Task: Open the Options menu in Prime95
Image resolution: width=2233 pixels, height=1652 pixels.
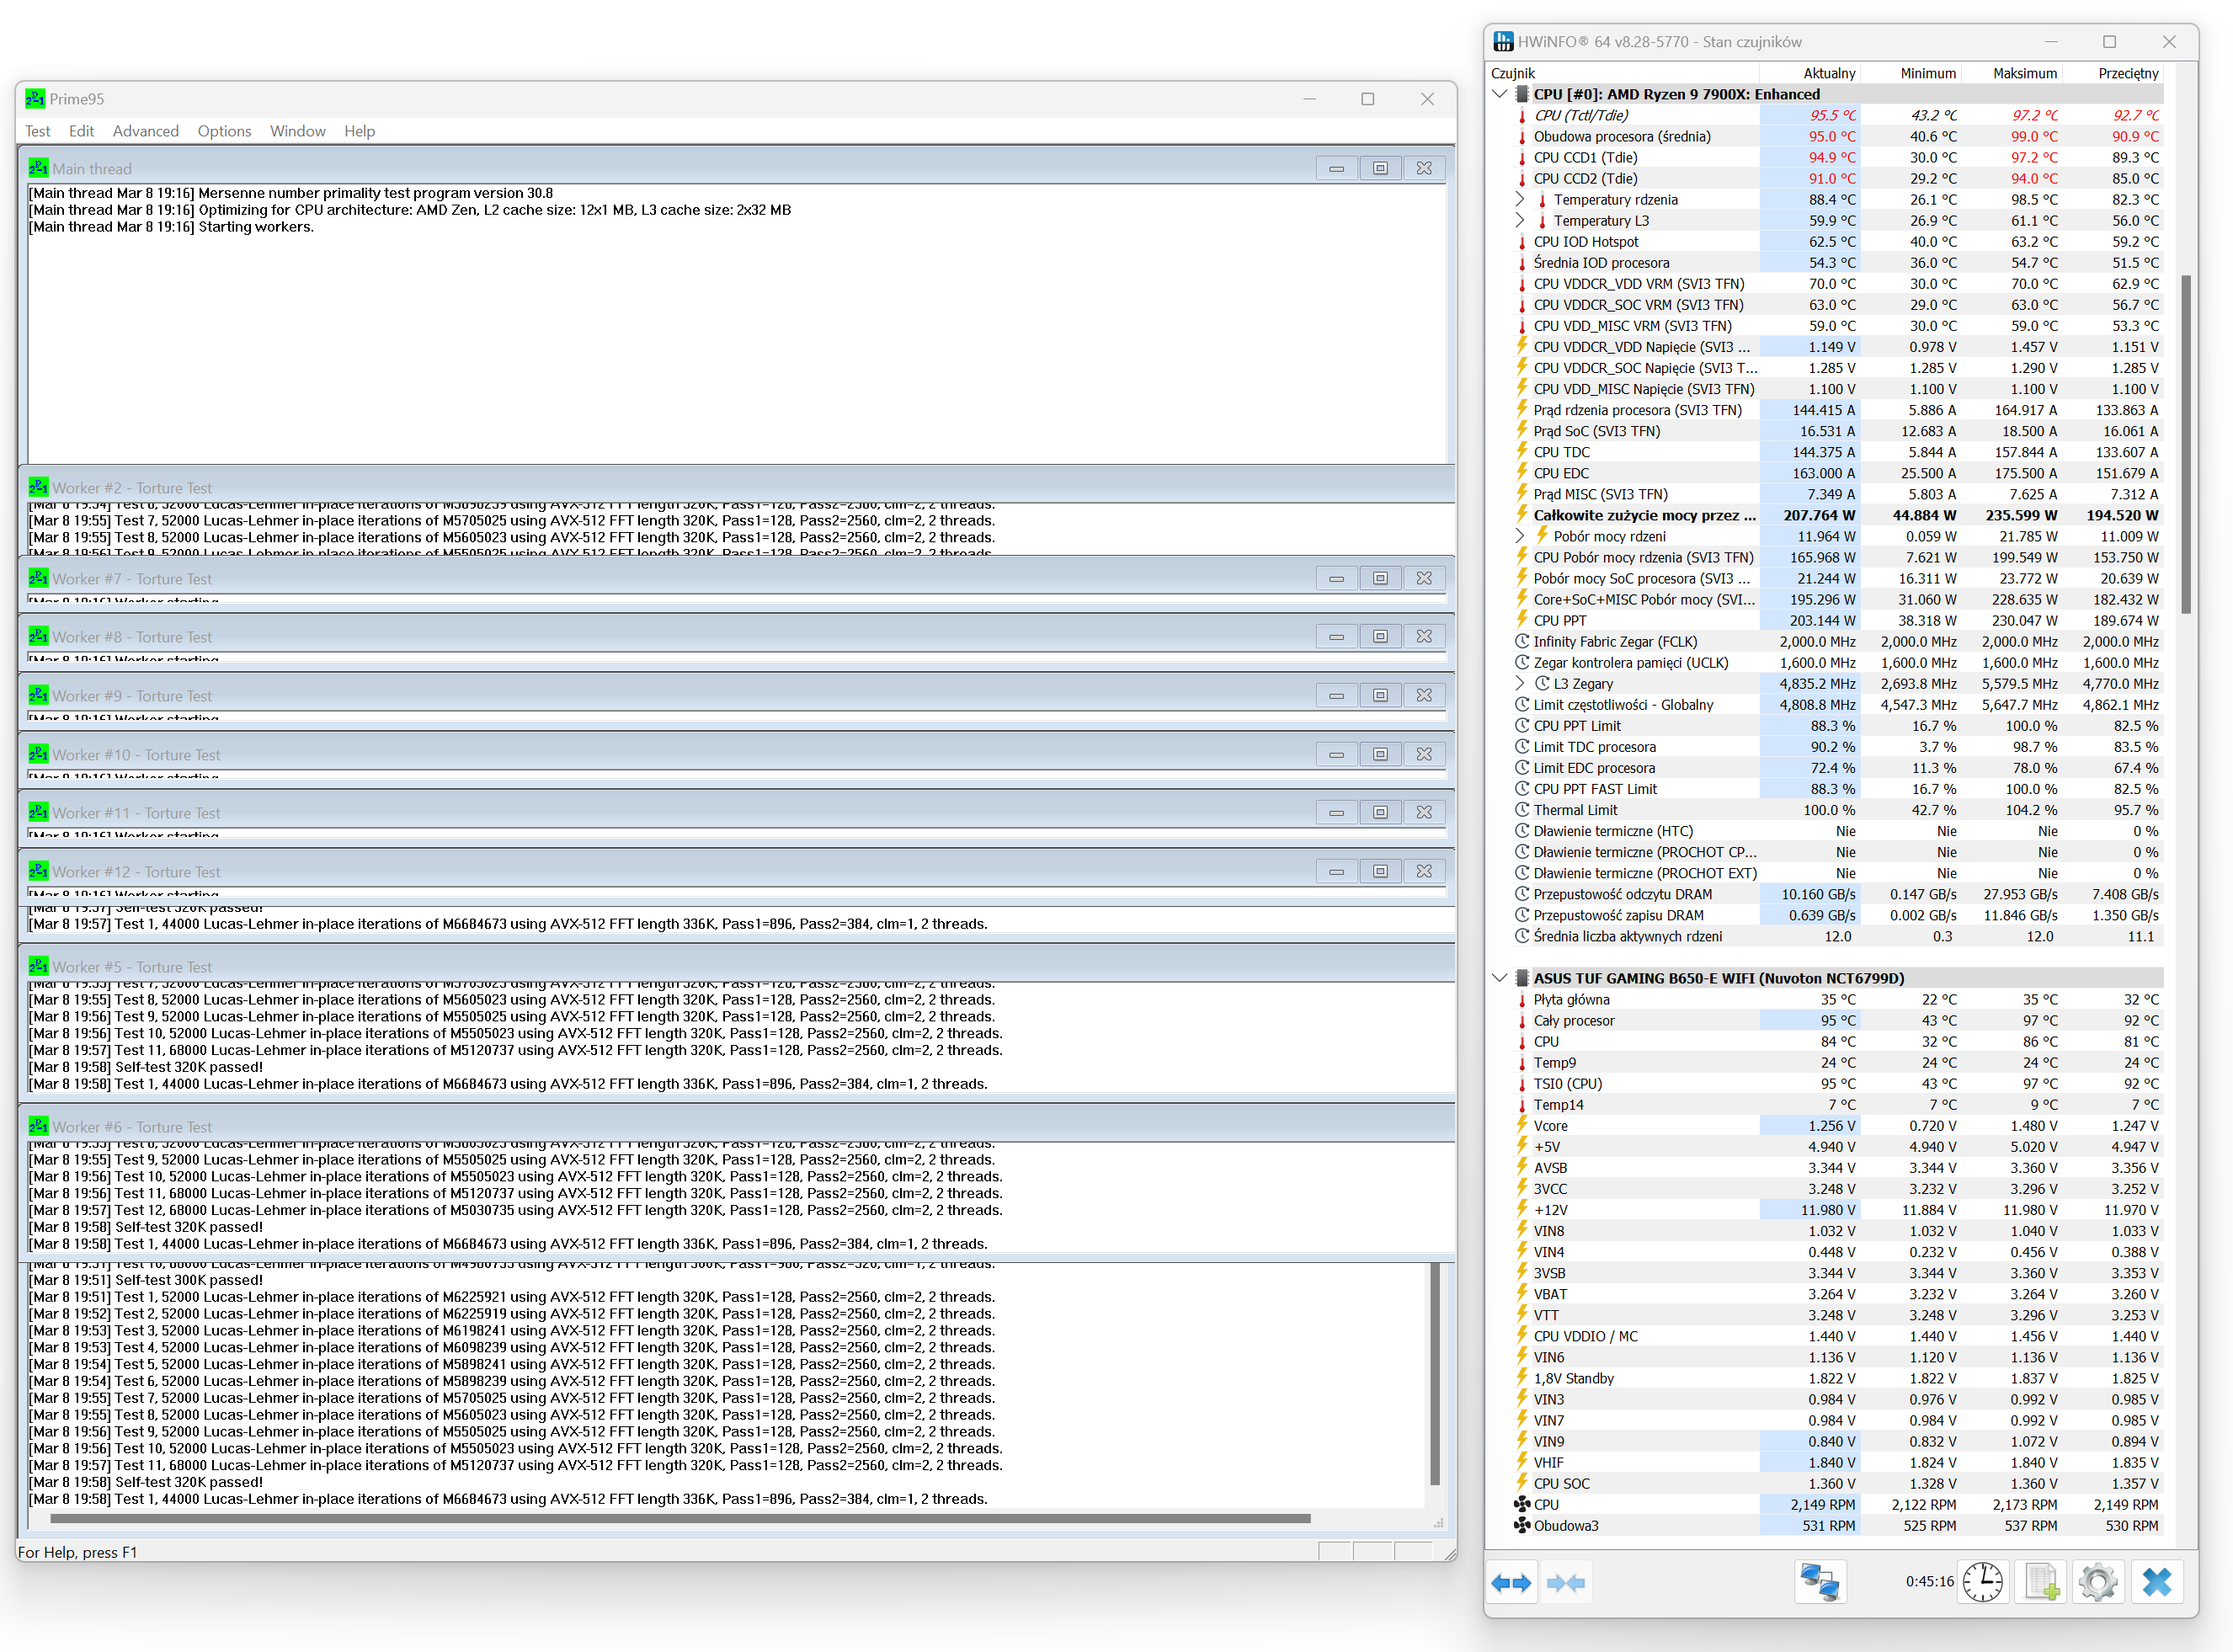Action: tap(224, 131)
